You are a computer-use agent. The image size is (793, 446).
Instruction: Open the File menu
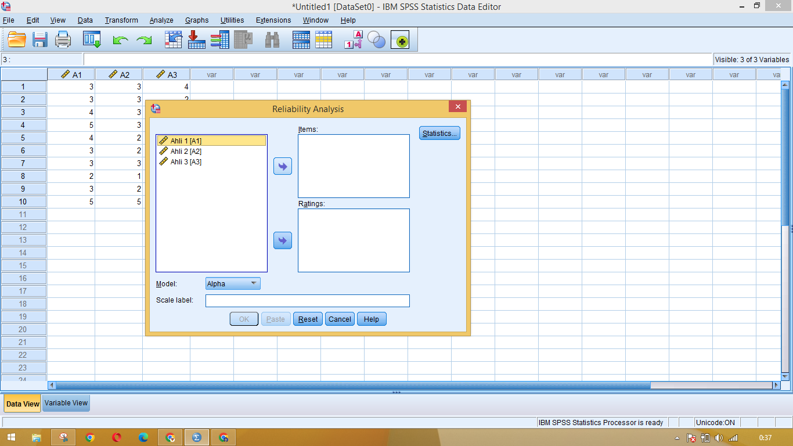click(8, 20)
